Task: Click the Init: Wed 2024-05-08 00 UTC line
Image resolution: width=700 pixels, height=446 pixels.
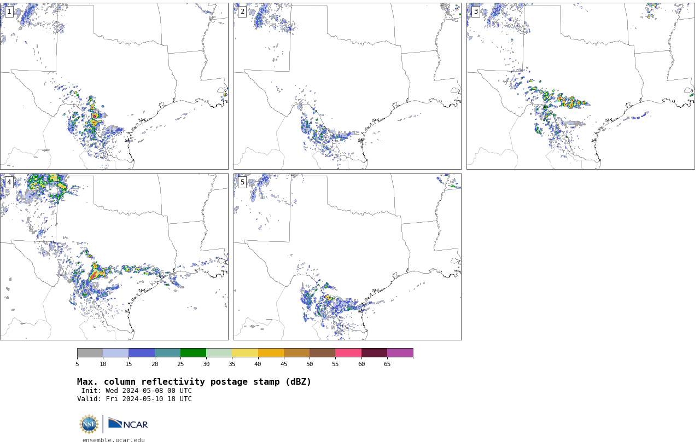Action: pyautogui.click(x=136, y=391)
